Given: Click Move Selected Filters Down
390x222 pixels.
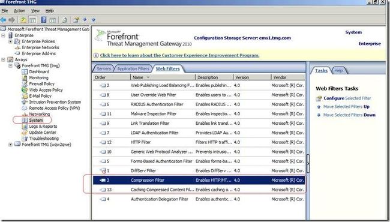Looking at the screenshot, I should pos(349,115).
